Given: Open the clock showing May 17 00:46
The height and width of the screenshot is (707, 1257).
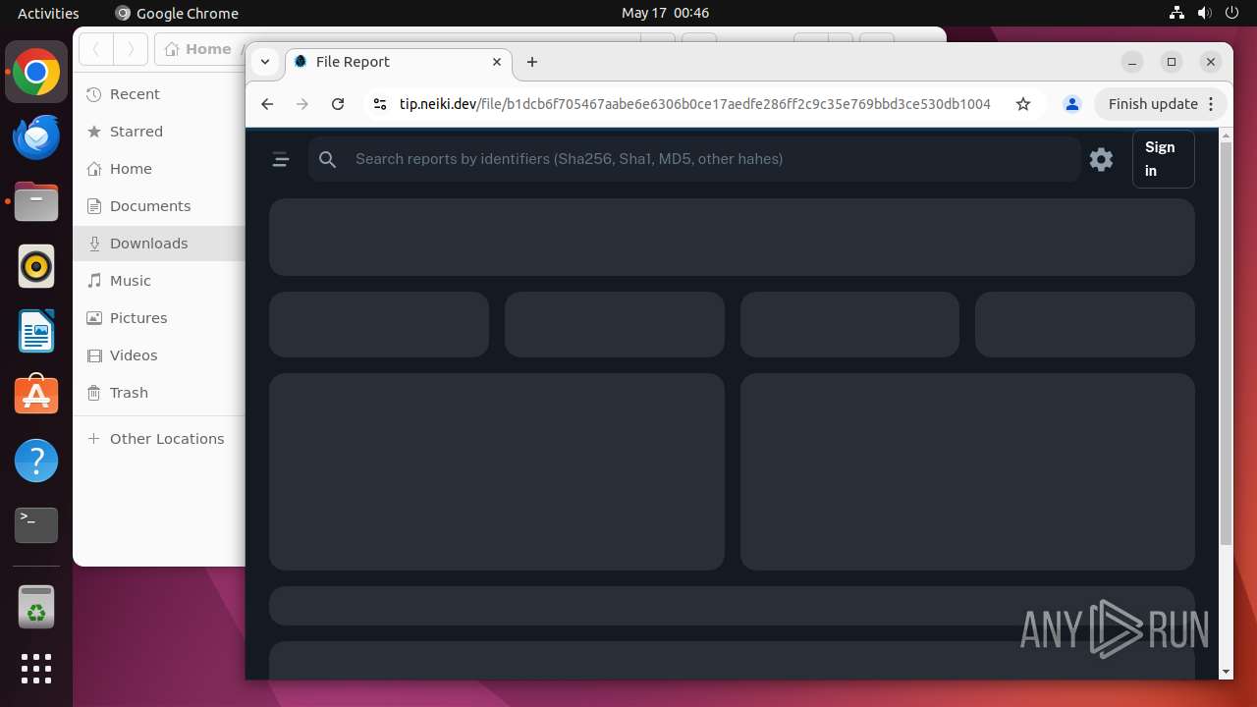Looking at the screenshot, I should (x=665, y=13).
